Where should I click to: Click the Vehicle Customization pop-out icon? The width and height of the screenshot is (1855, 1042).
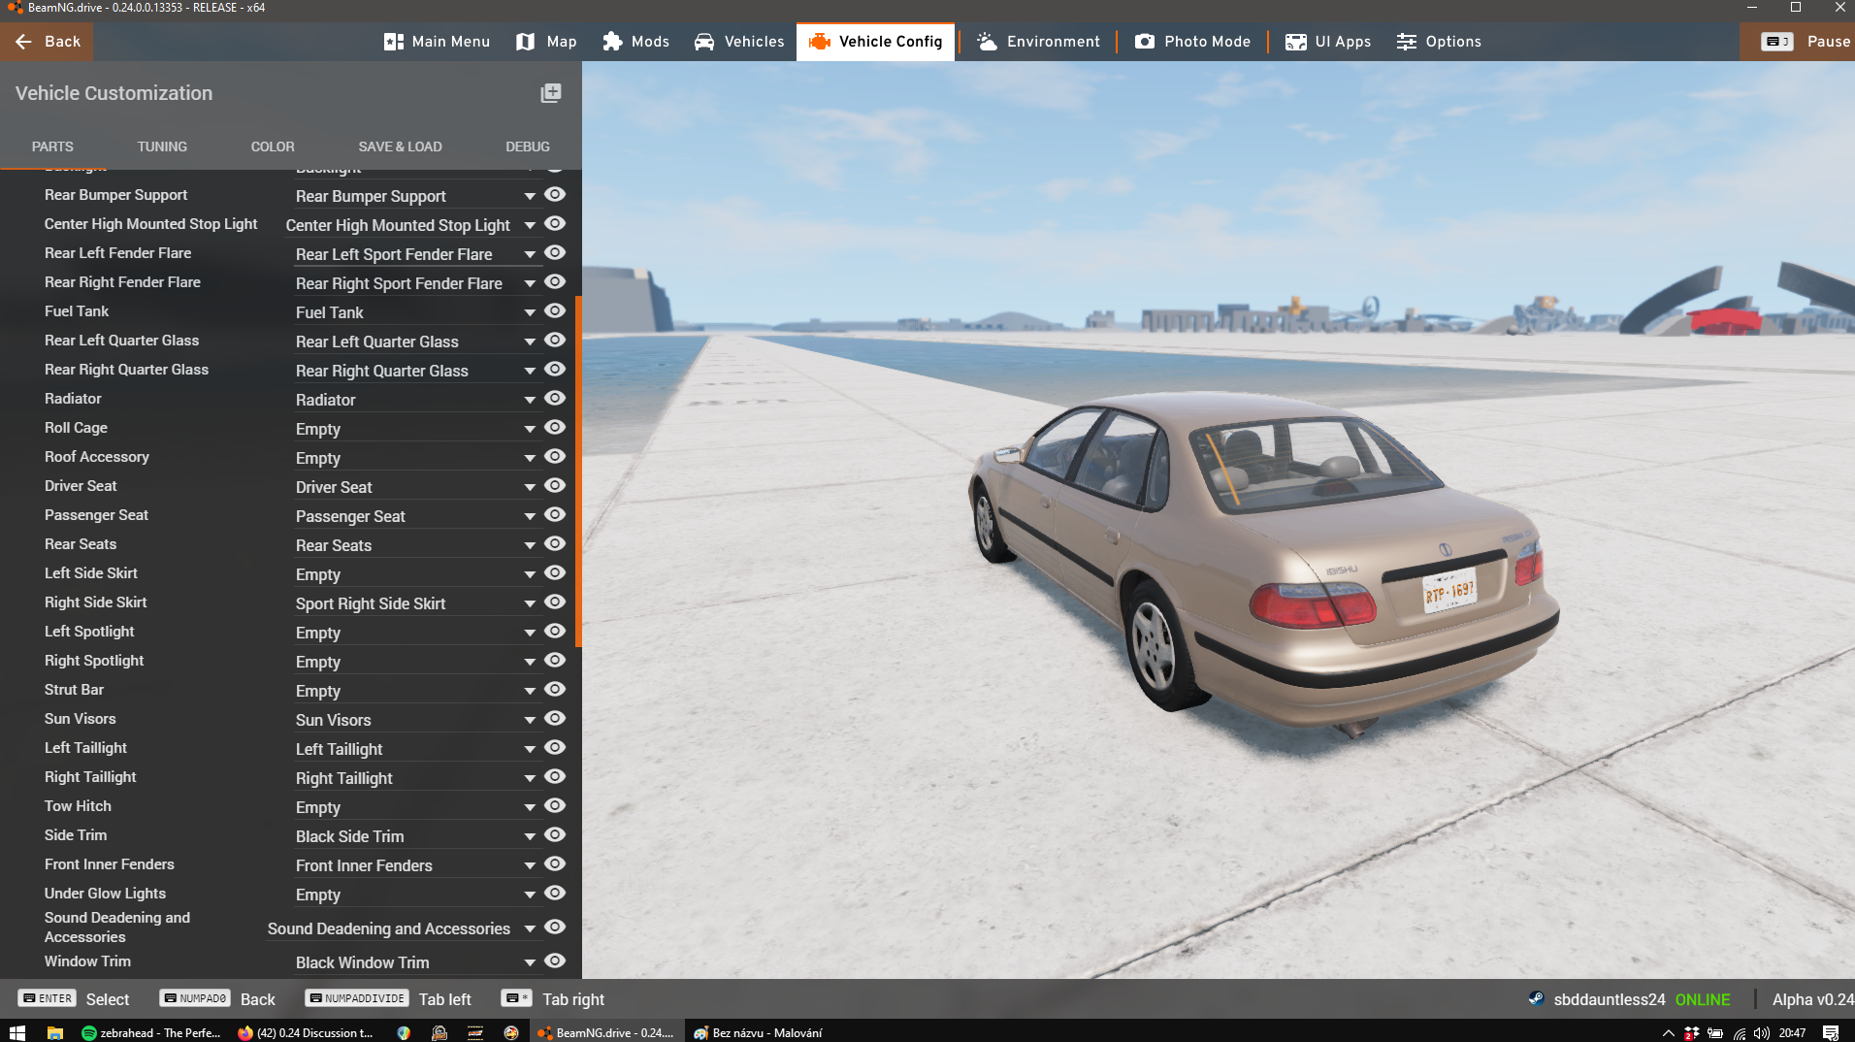point(551,93)
